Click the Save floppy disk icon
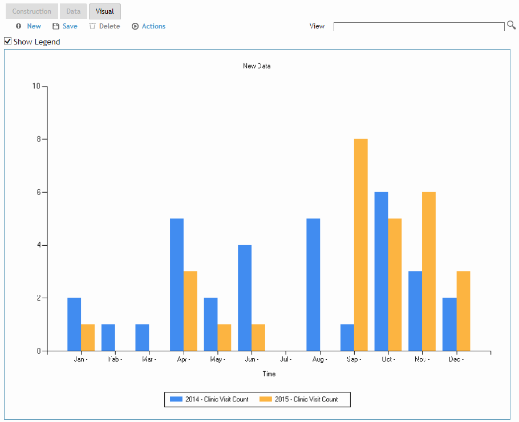 pyautogui.click(x=56, y=26)
